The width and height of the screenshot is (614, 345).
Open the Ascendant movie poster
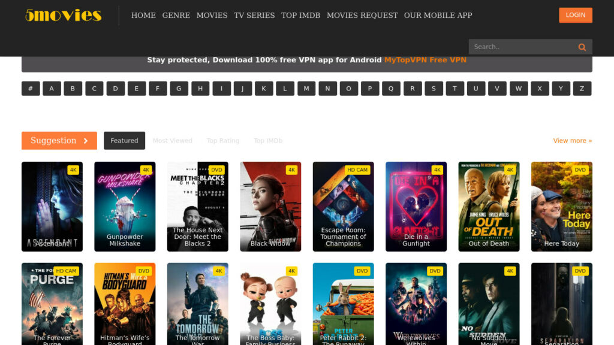click(x=52, y=207)
